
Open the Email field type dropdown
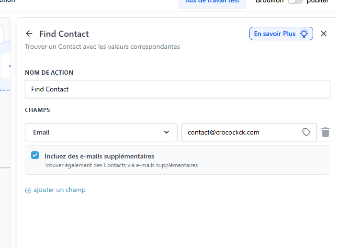tap(101, 132)
